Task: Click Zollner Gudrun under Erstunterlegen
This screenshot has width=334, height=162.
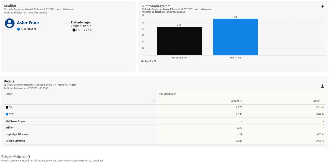Action: coord(82,26)
